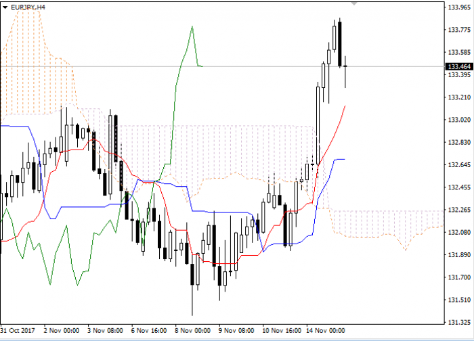Click price level 131.325 on the scale
The image size is (474, 341).
coord(459,322)
